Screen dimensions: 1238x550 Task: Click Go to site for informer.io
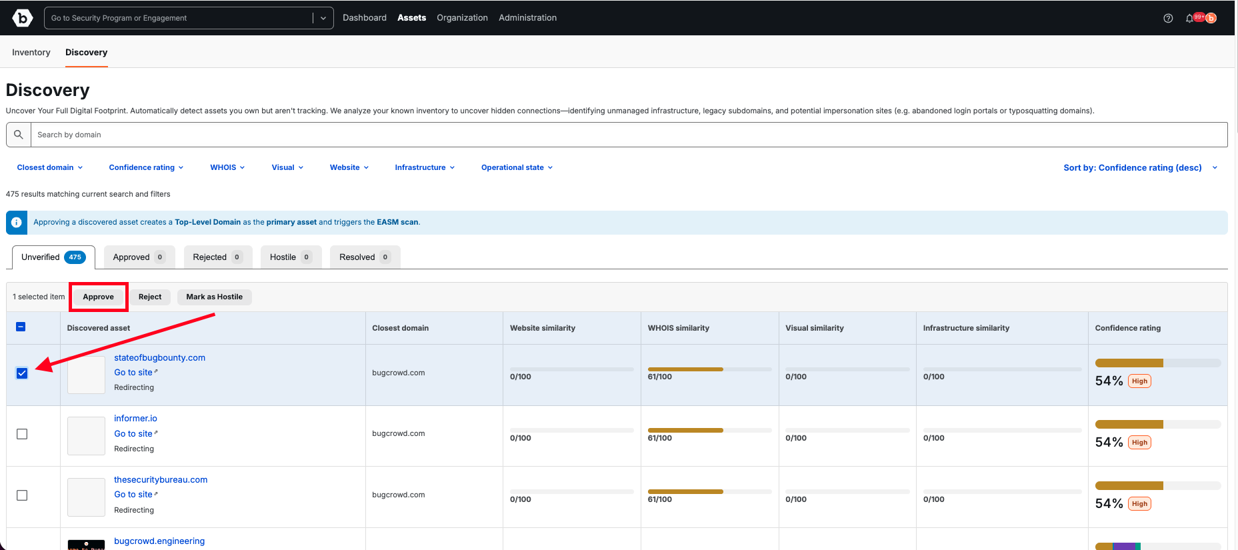(x=133, y=434)
